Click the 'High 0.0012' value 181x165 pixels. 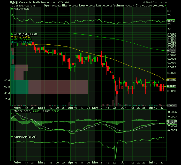click(x=70, y=5)
